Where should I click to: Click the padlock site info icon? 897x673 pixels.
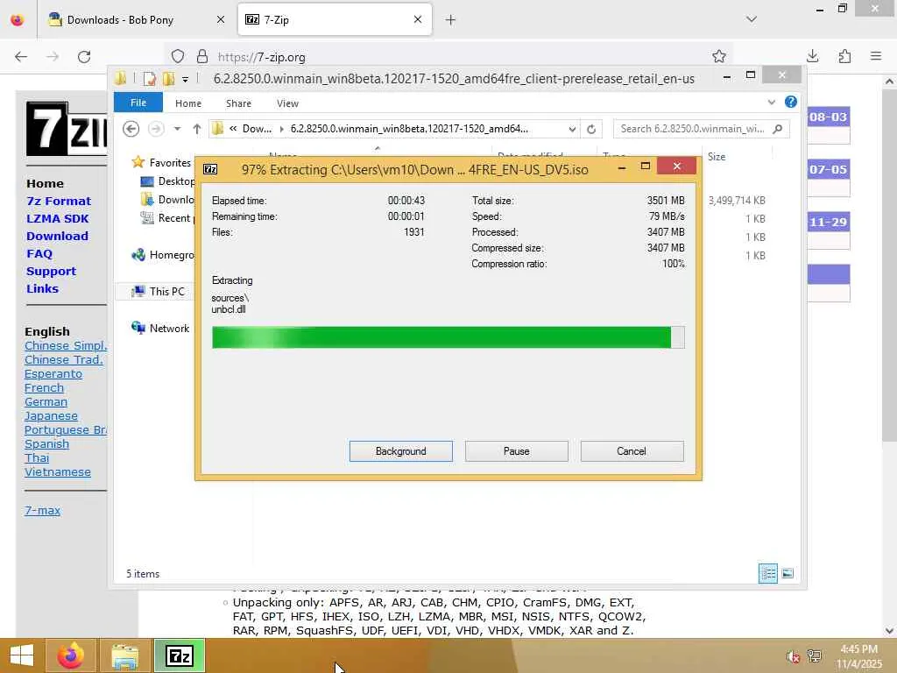pos(202,57)
